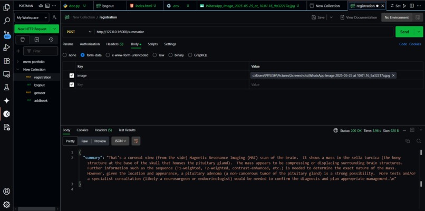Open the Test Results response tab

[127, 130]
